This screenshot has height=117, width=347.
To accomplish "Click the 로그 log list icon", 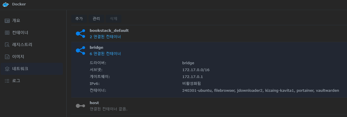I will point(7,81).
